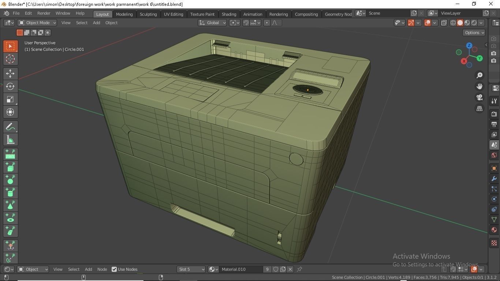Click the viewport zoom magnifier gizmo
Screen dimensions: 500x281
[480, 75]
